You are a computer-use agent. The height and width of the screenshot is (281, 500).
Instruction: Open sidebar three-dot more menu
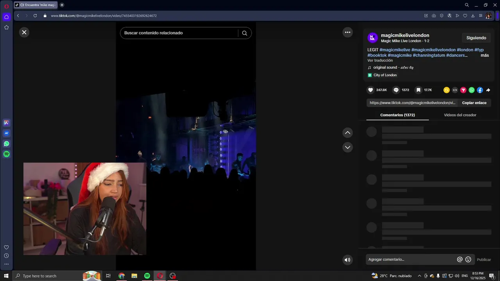(6, 264)
